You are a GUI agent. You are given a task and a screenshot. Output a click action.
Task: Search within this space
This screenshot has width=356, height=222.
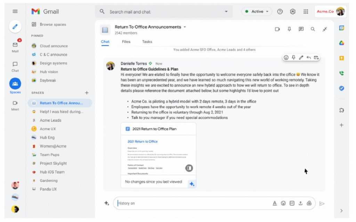(313, 29)
